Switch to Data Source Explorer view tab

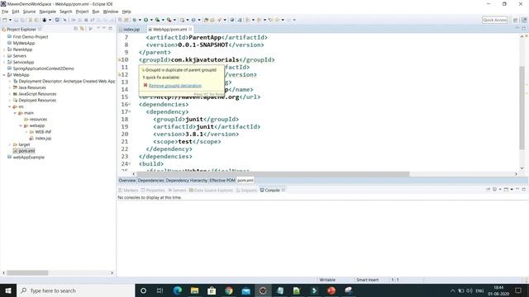click(211, 191)
